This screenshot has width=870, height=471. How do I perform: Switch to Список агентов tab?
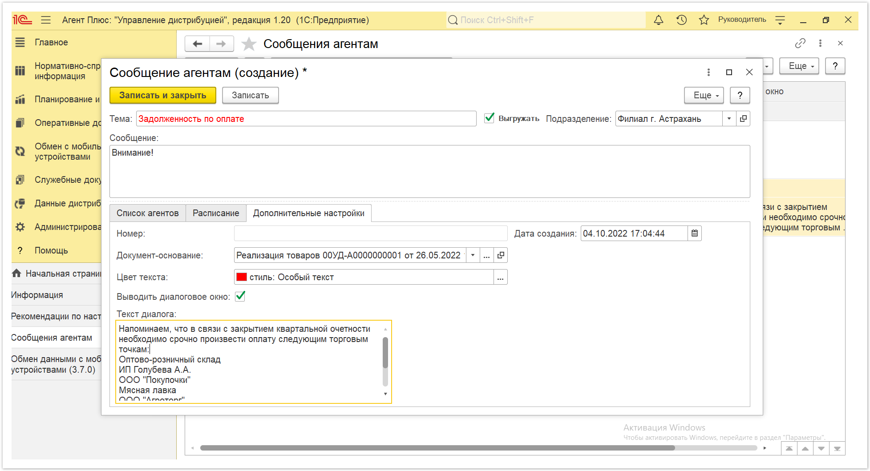(148, 213)
